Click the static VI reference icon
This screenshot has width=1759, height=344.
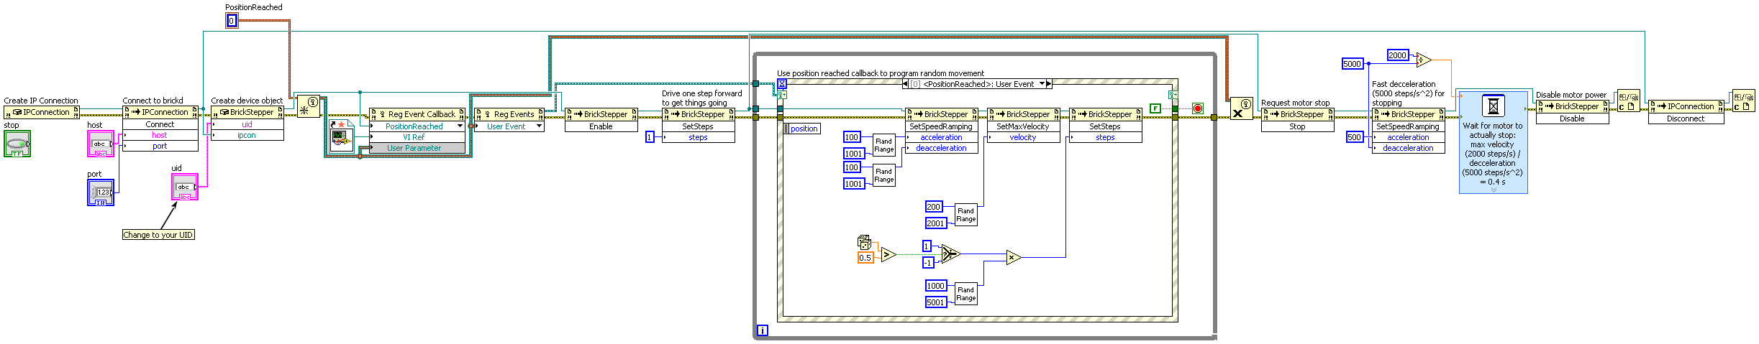(x=340, y=138)
